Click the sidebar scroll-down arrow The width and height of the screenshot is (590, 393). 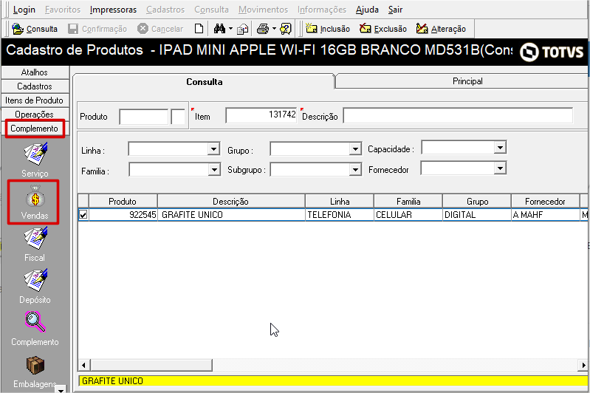click(61, 389)
